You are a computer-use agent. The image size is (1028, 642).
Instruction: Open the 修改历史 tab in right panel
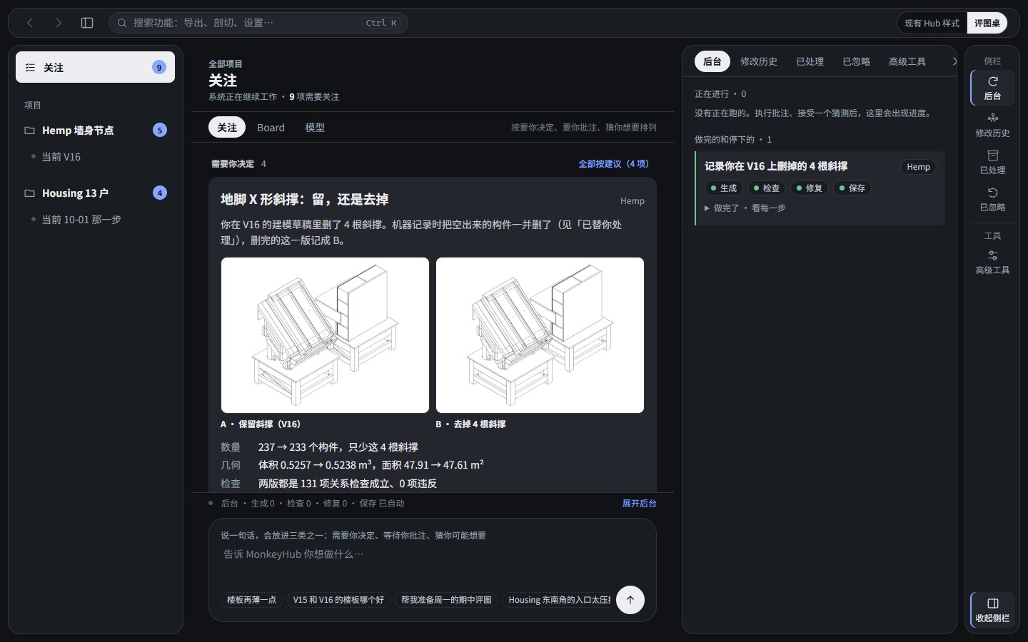[x=759, y=61]
